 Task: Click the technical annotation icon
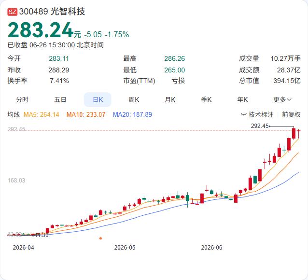click(244, 114)
